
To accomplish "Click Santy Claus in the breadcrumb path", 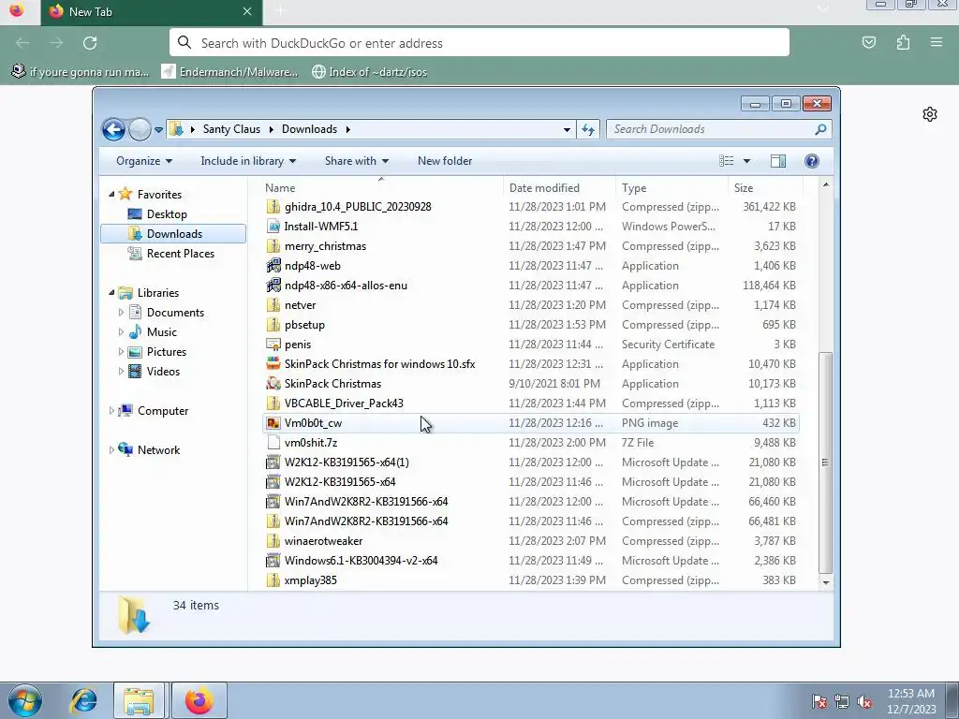I will pos(231,129).
